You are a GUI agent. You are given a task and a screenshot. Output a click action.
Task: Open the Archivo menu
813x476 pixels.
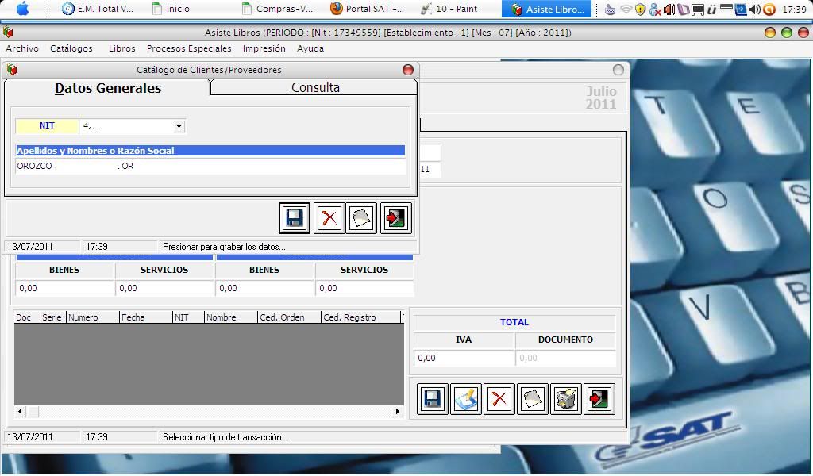pos(21,48)
